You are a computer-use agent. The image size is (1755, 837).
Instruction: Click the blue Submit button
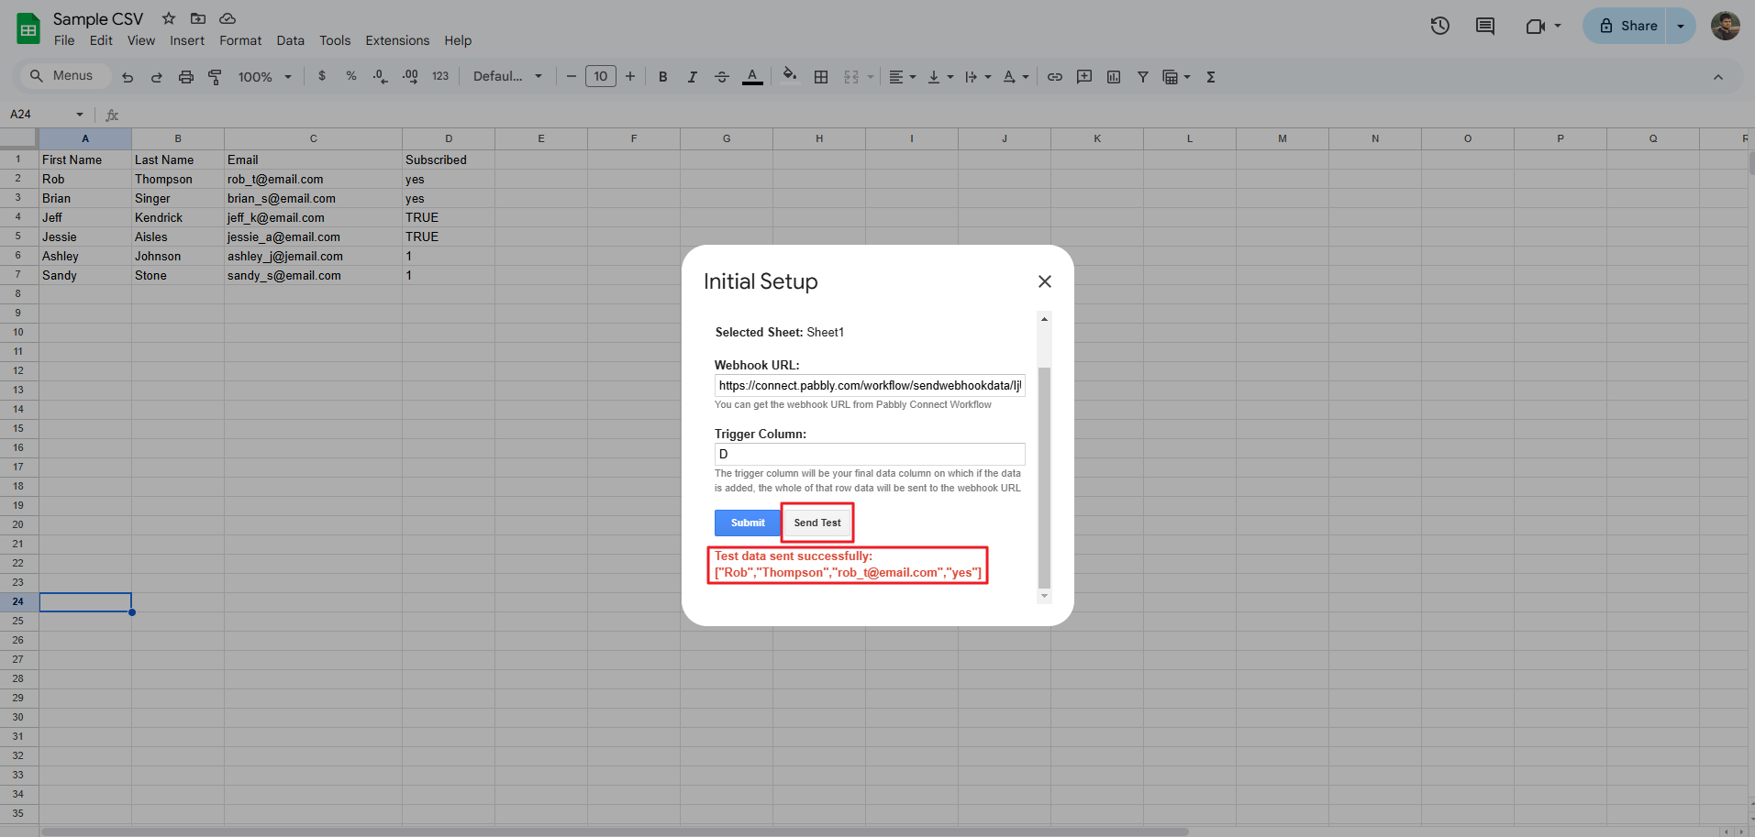point(747,523)
